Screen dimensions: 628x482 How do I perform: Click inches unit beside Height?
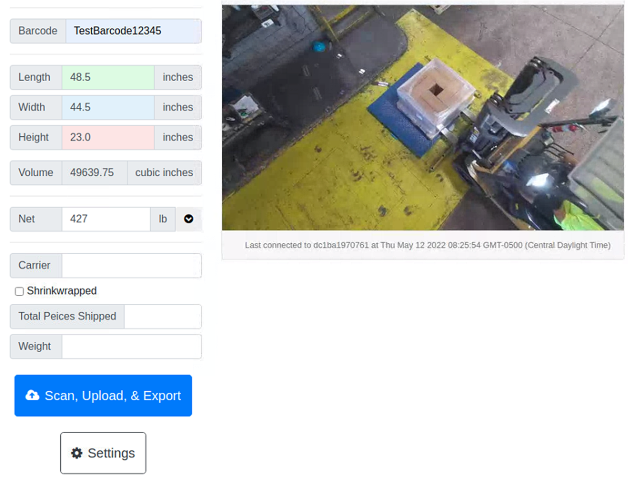[x=178, y=137]
